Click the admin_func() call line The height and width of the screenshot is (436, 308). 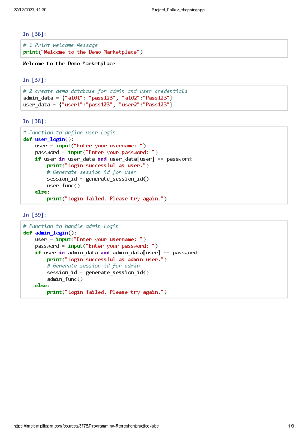click(65, 279)
